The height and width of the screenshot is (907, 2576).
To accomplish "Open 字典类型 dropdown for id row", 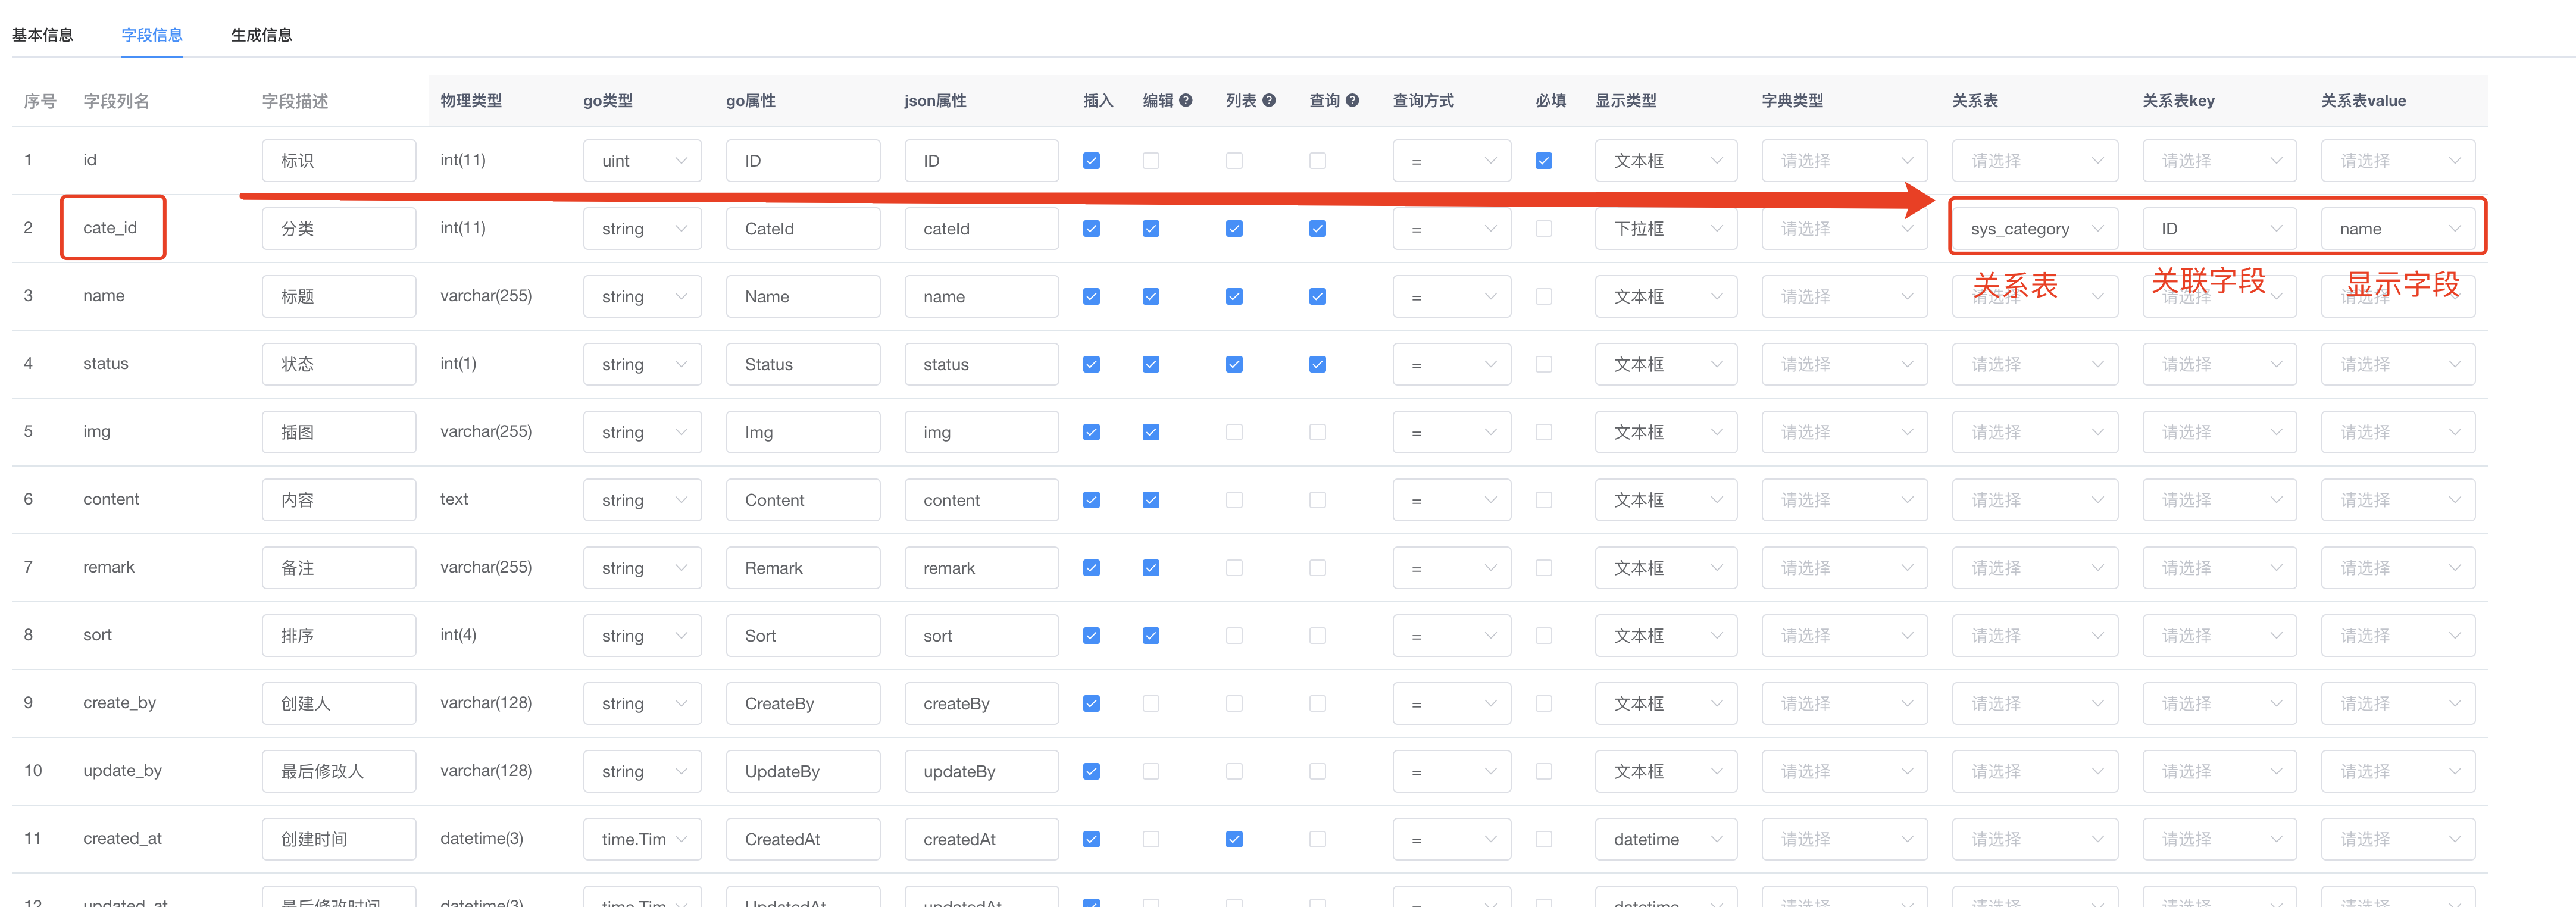I will [1844, 161].
